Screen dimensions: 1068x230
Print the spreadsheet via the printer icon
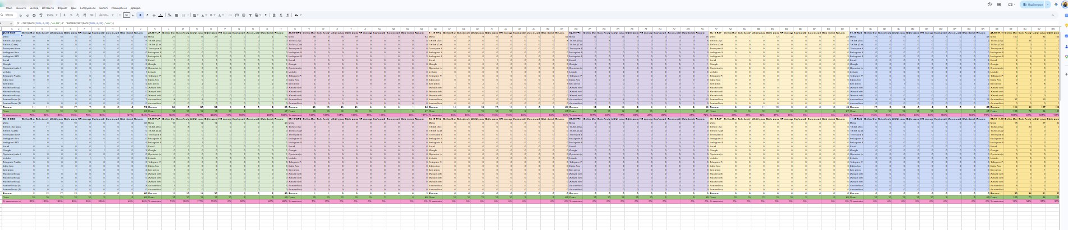[x=34, y=15]
